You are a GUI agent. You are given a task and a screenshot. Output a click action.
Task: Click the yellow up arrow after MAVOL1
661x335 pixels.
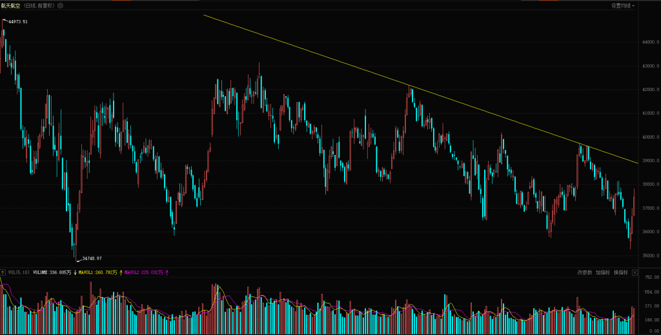point(121,273)
